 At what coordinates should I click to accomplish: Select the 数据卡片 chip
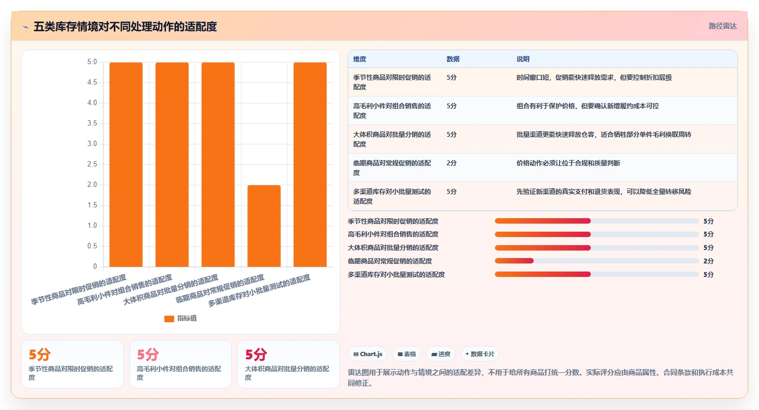480,354
